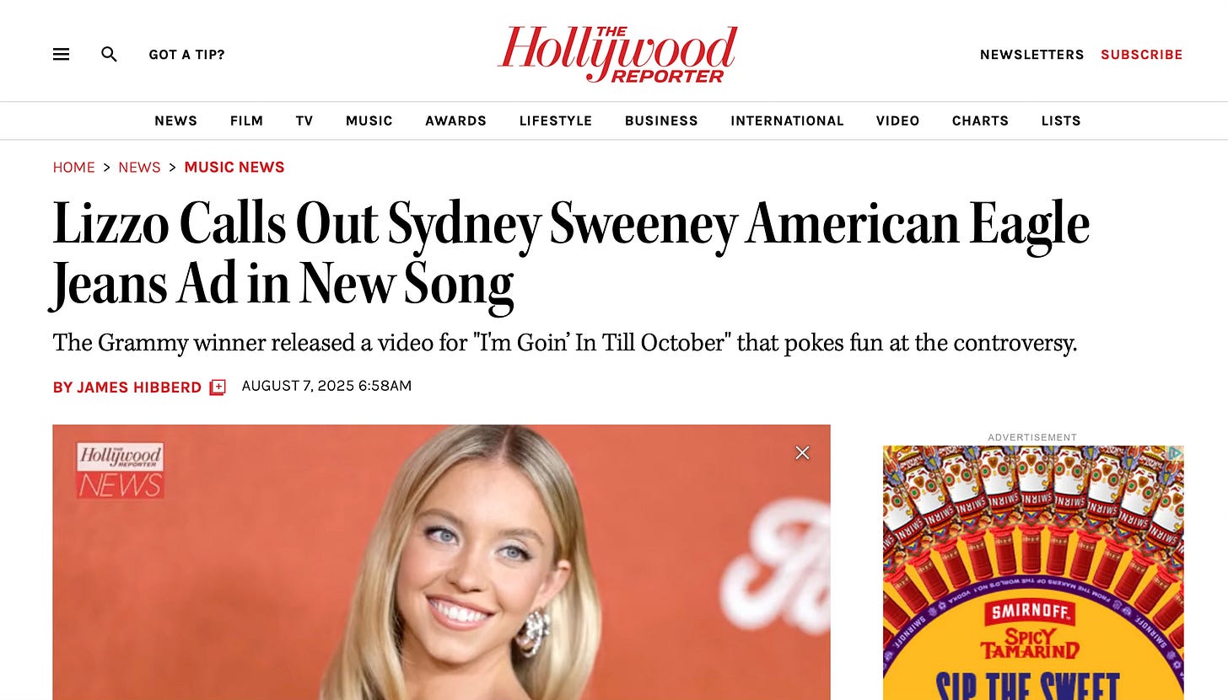Go to the Charts section

tap(980, 120)
